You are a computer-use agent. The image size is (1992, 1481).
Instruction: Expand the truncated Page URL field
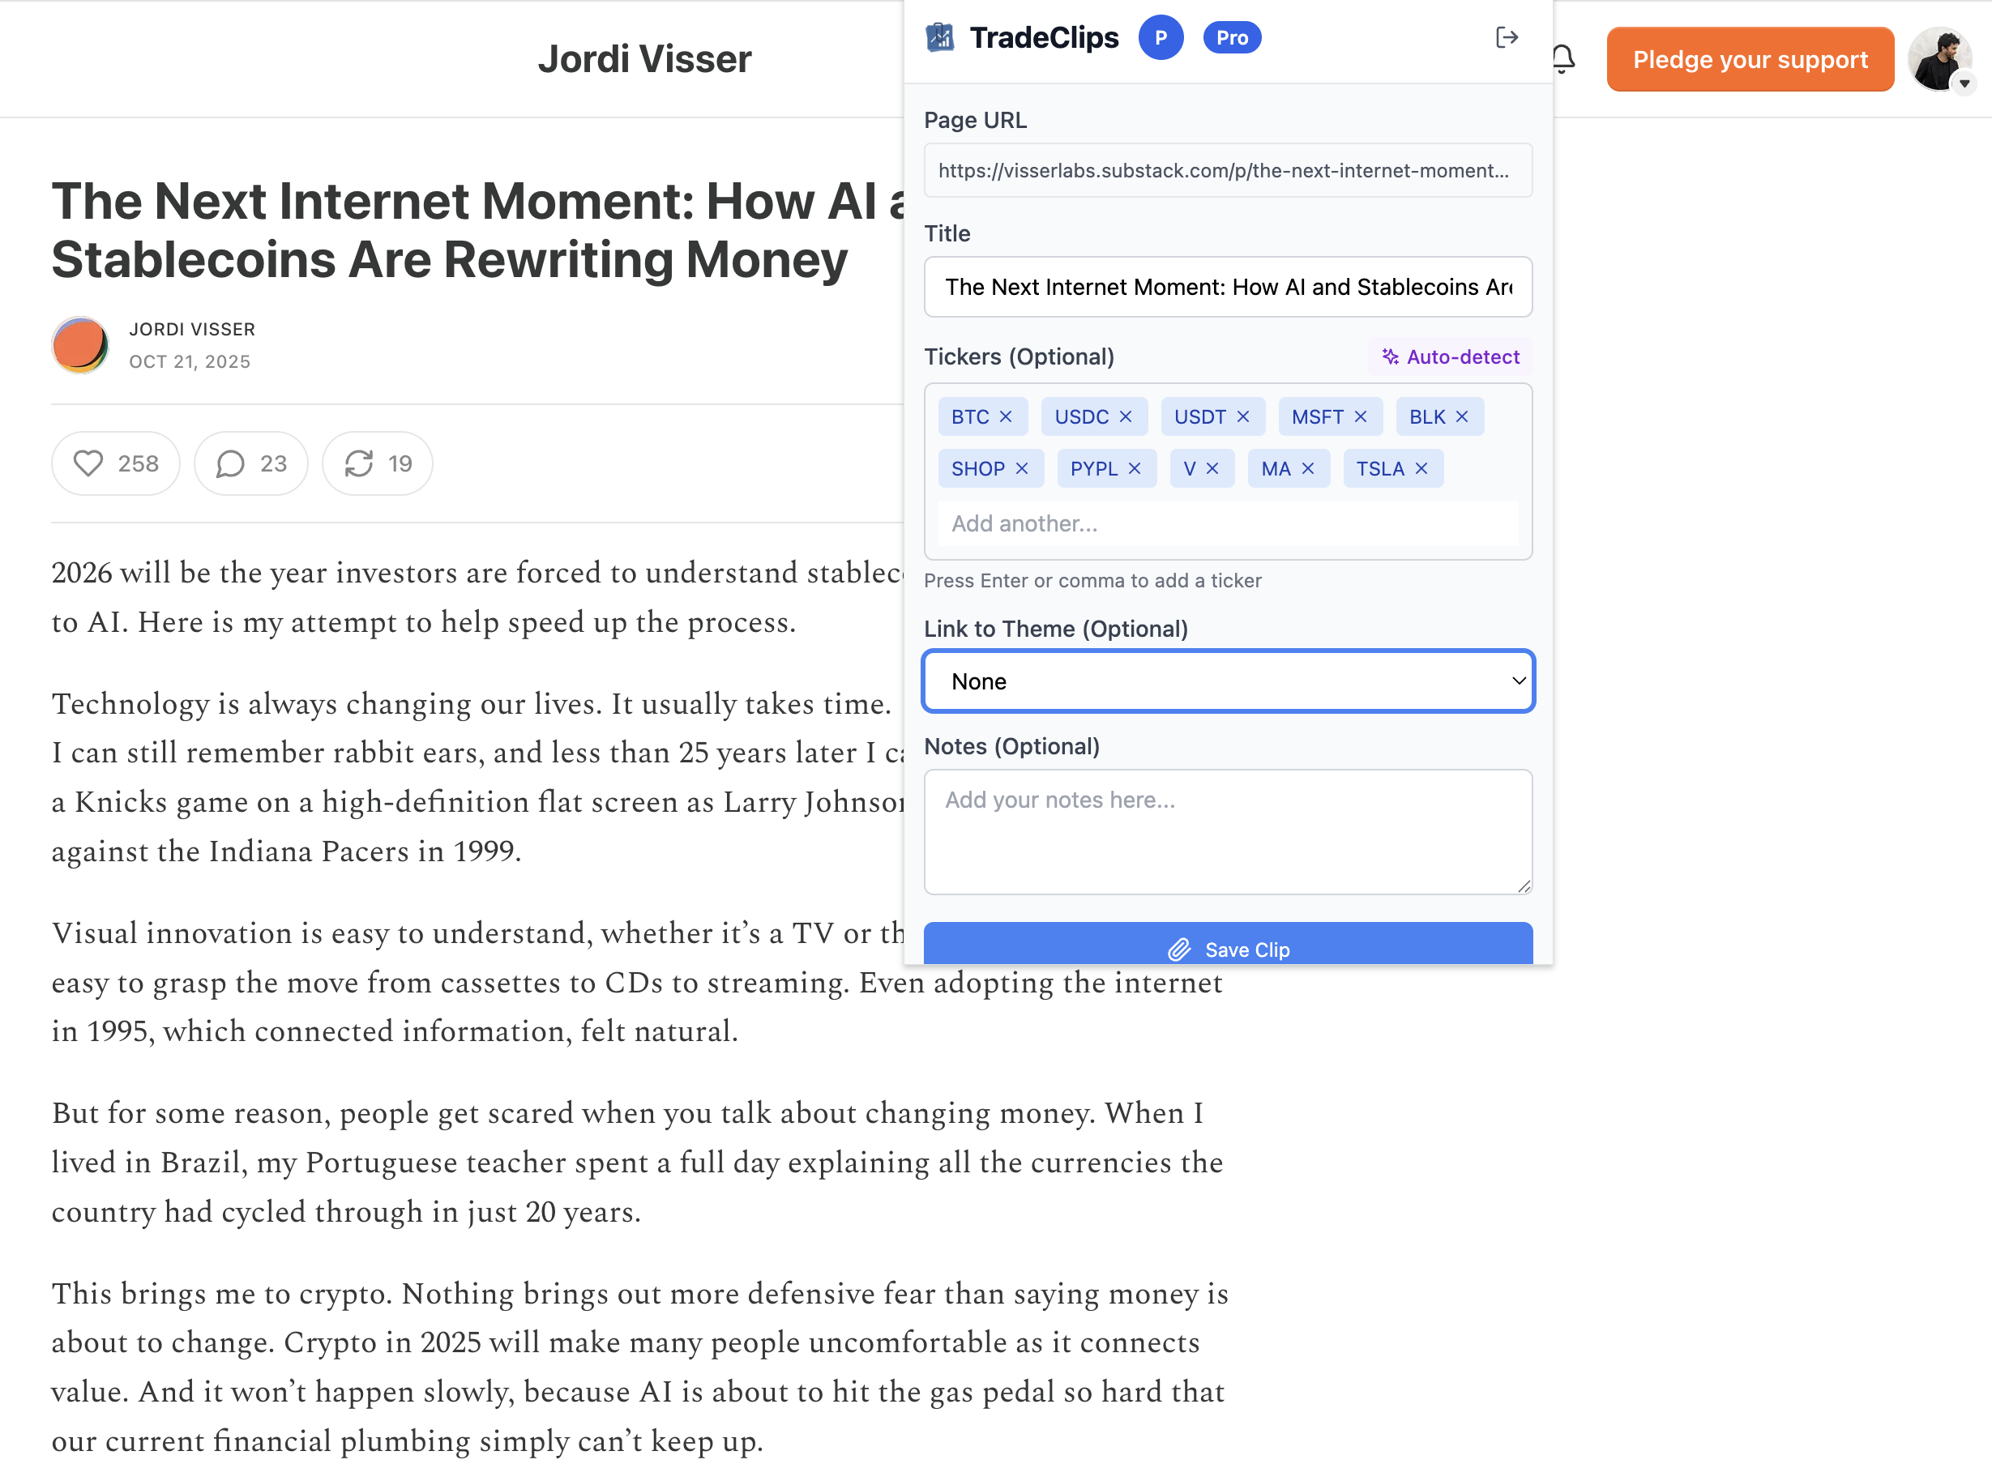(x=1227, y=170)
